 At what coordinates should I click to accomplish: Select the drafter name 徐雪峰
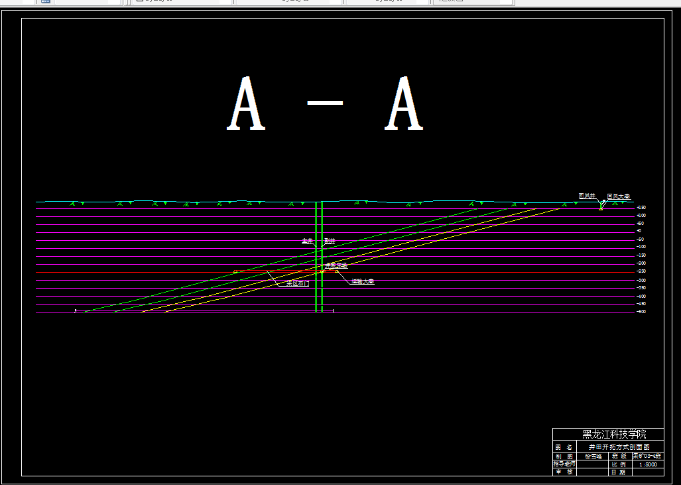point(593,456)
